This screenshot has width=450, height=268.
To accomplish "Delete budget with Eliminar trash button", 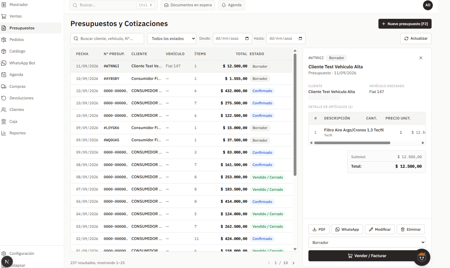I will point(410,229).
